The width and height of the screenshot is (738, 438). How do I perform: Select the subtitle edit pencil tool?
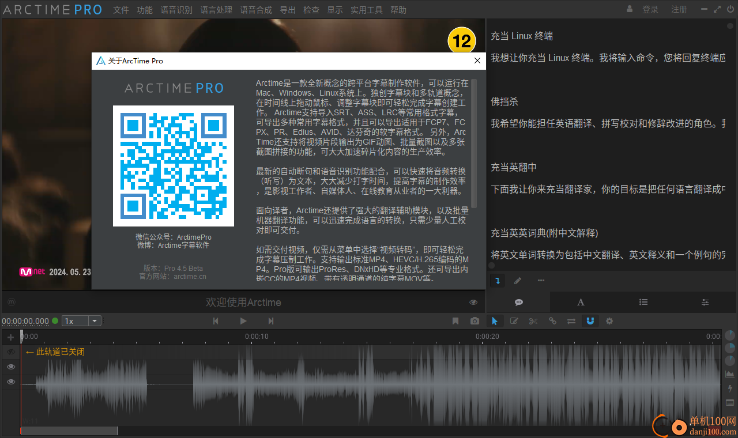click(514, 321)
